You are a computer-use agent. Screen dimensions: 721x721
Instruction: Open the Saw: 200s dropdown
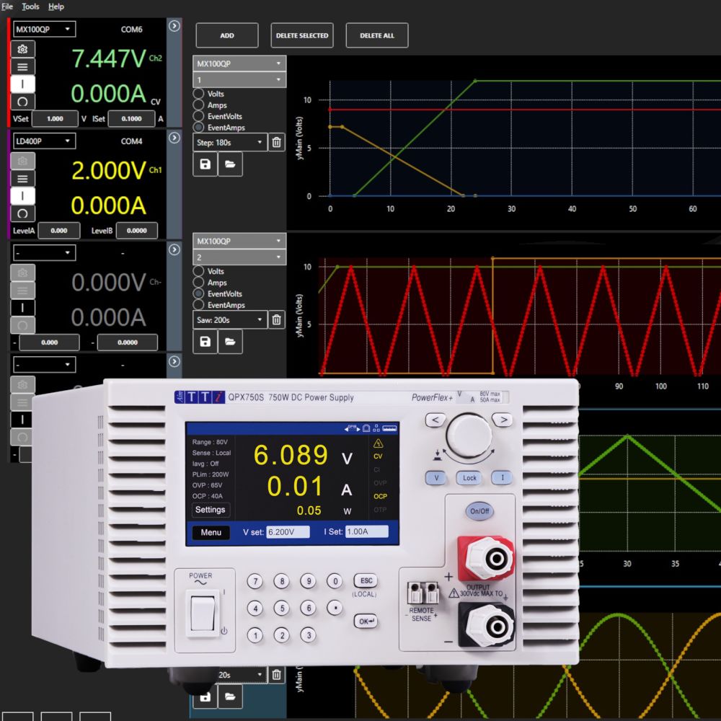(x=231, y=320)
